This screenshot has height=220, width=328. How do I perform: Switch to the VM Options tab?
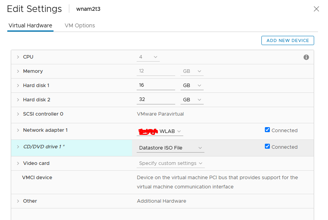(x=80, y=25)
